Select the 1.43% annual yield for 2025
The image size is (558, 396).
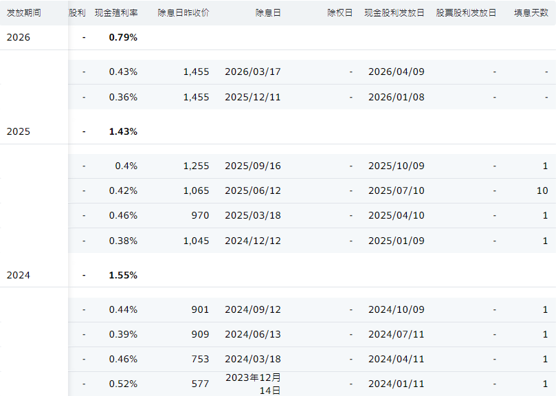(123, 131)
